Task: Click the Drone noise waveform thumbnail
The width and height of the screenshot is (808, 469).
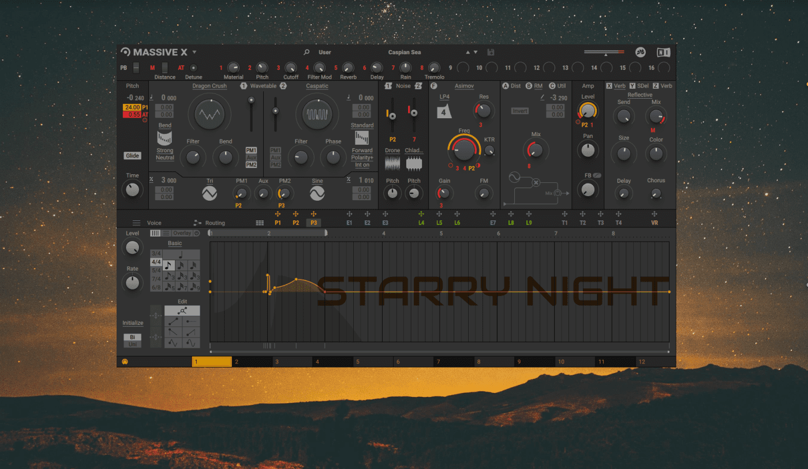Action: [x=392, y=164]
